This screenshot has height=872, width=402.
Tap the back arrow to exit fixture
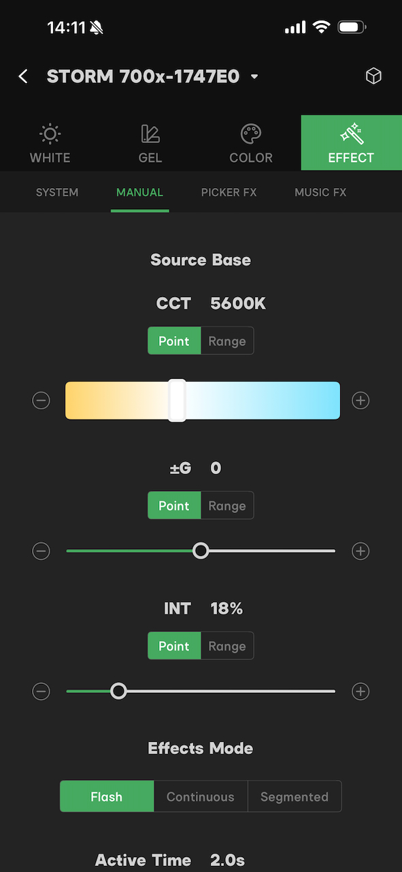22,76
